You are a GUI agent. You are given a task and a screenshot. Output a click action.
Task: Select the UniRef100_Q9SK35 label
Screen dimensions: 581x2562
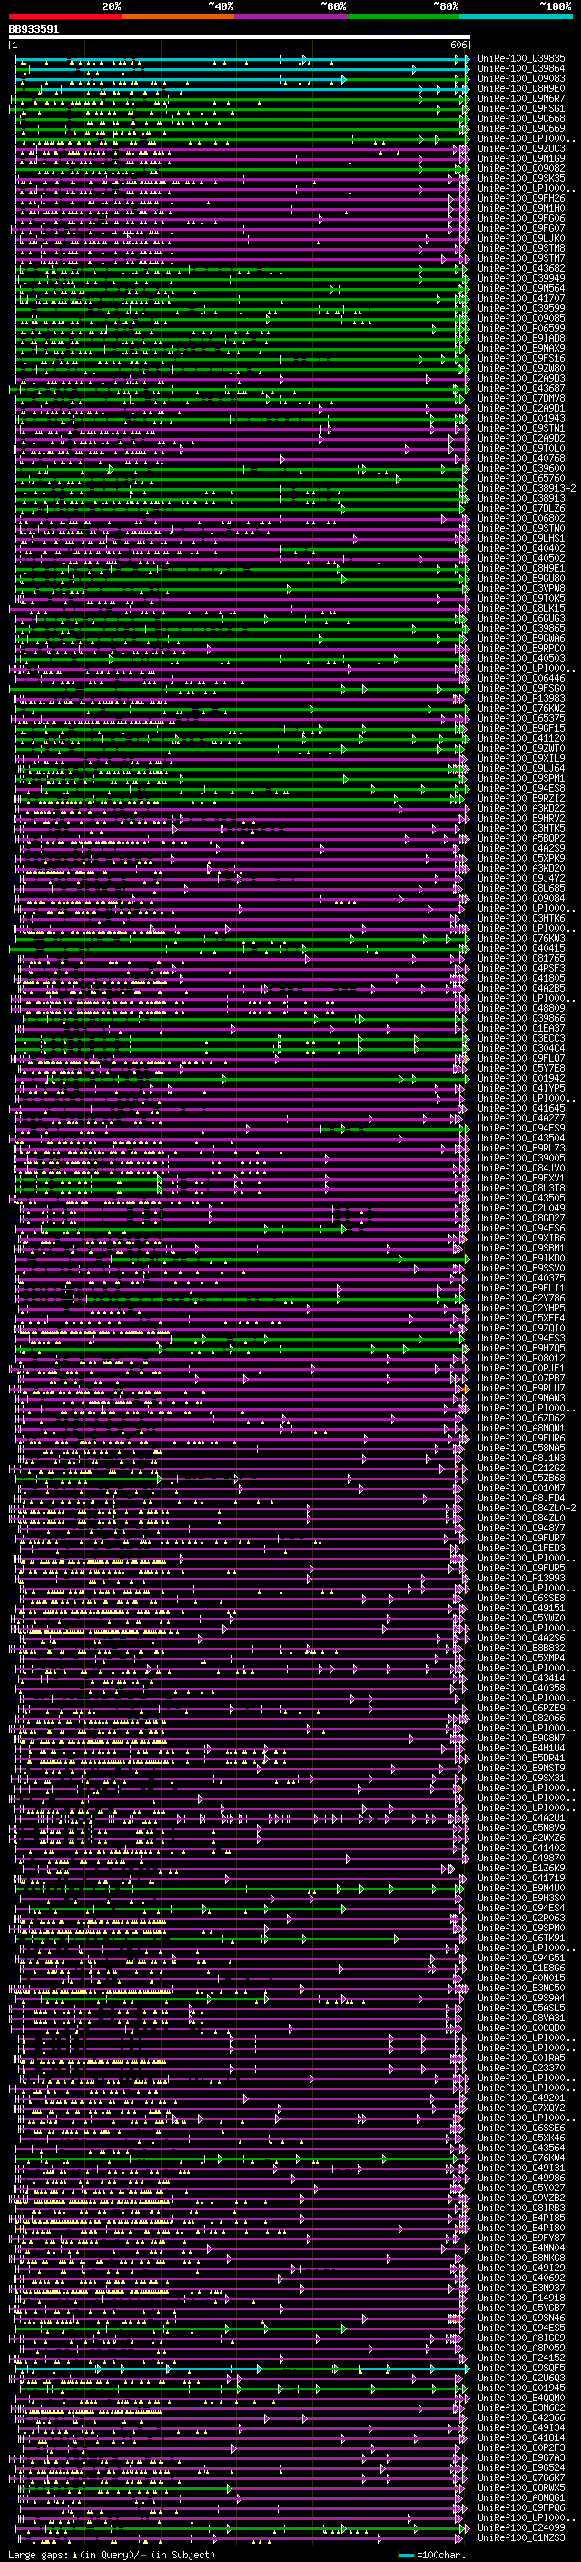[x=521, y=178]
